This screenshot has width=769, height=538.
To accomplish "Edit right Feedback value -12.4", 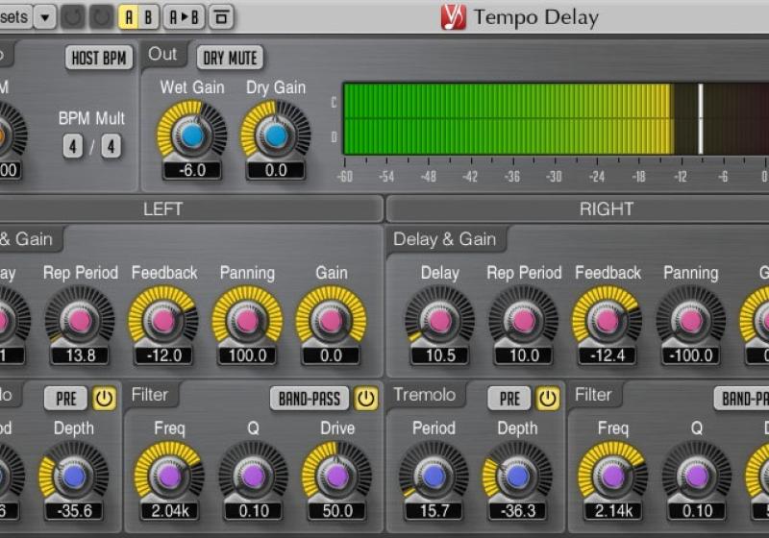I will pos(608,355).
